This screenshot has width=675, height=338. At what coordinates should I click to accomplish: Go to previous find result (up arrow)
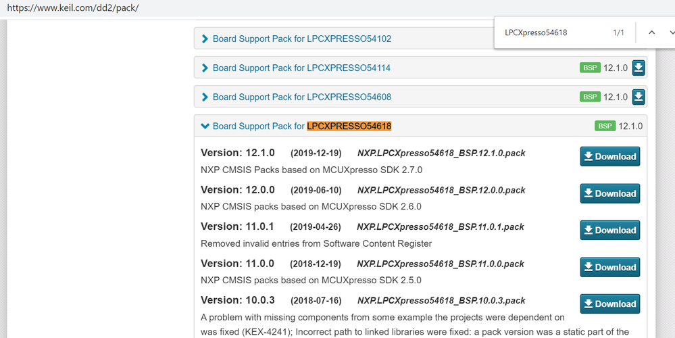pos(652,32)
